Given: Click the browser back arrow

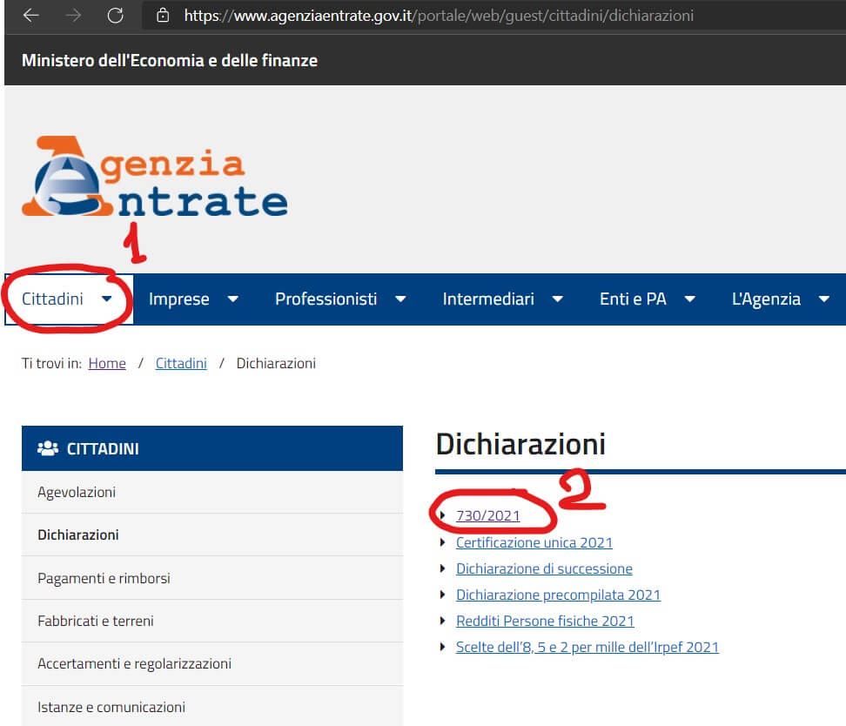Looking at the screenshot, I should (x=30, y=16).
